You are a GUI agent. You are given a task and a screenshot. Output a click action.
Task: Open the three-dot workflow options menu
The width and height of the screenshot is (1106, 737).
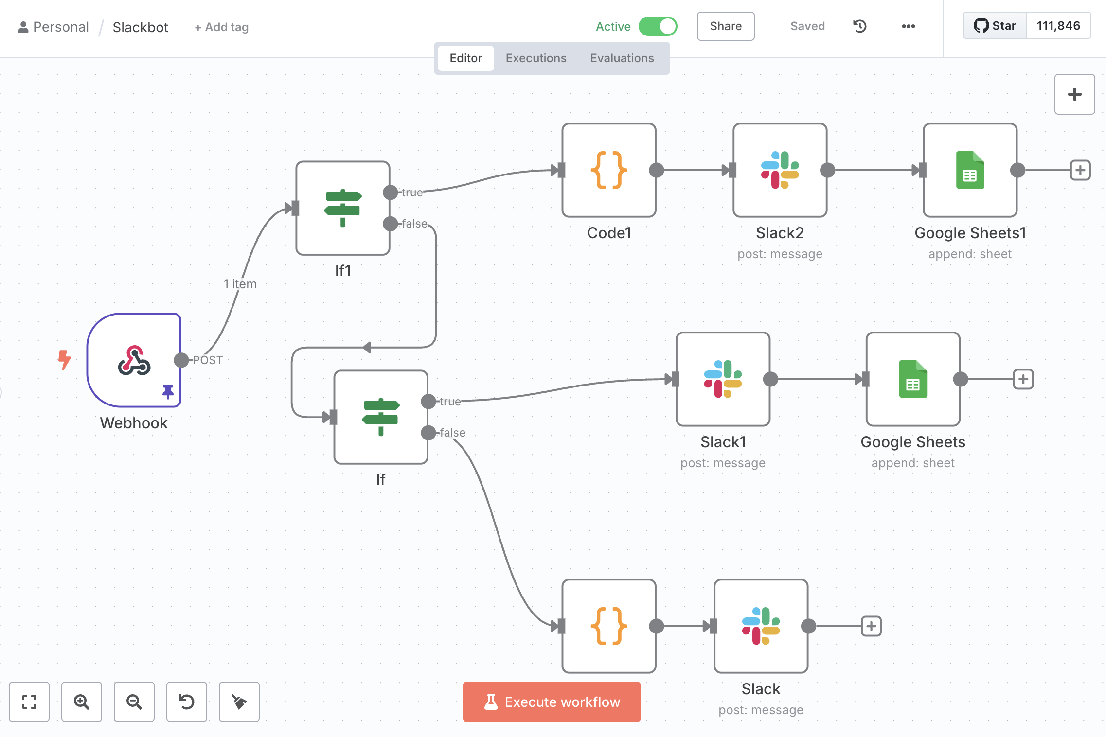coord(909,26)
